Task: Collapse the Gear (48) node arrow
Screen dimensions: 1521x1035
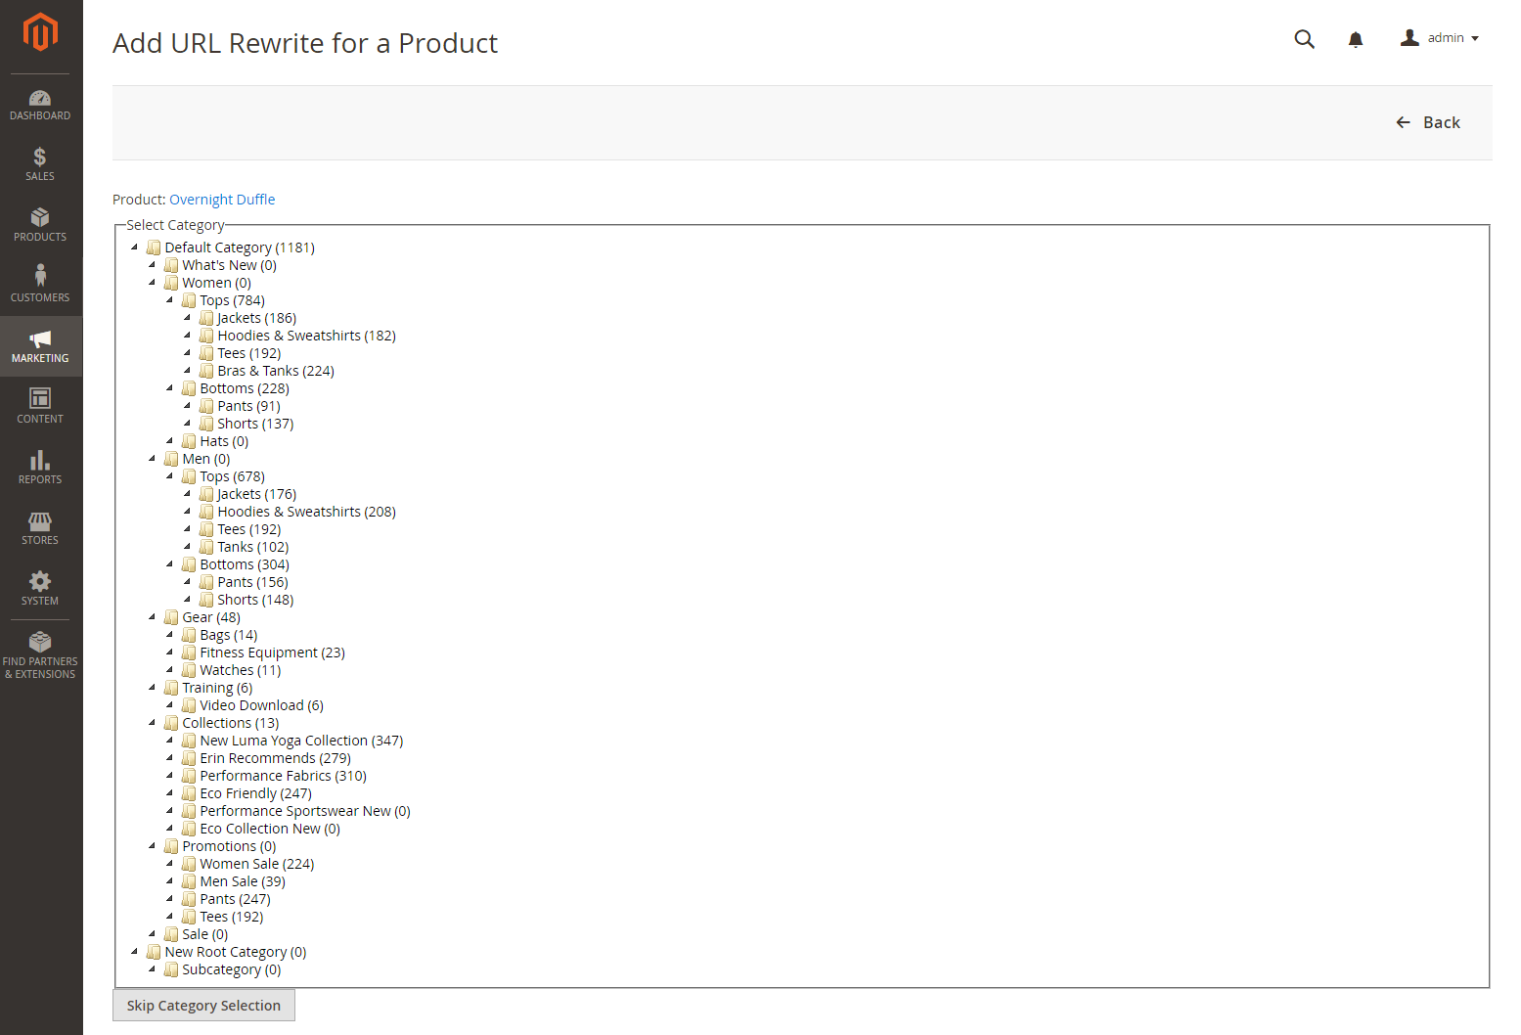Action: 153,617
